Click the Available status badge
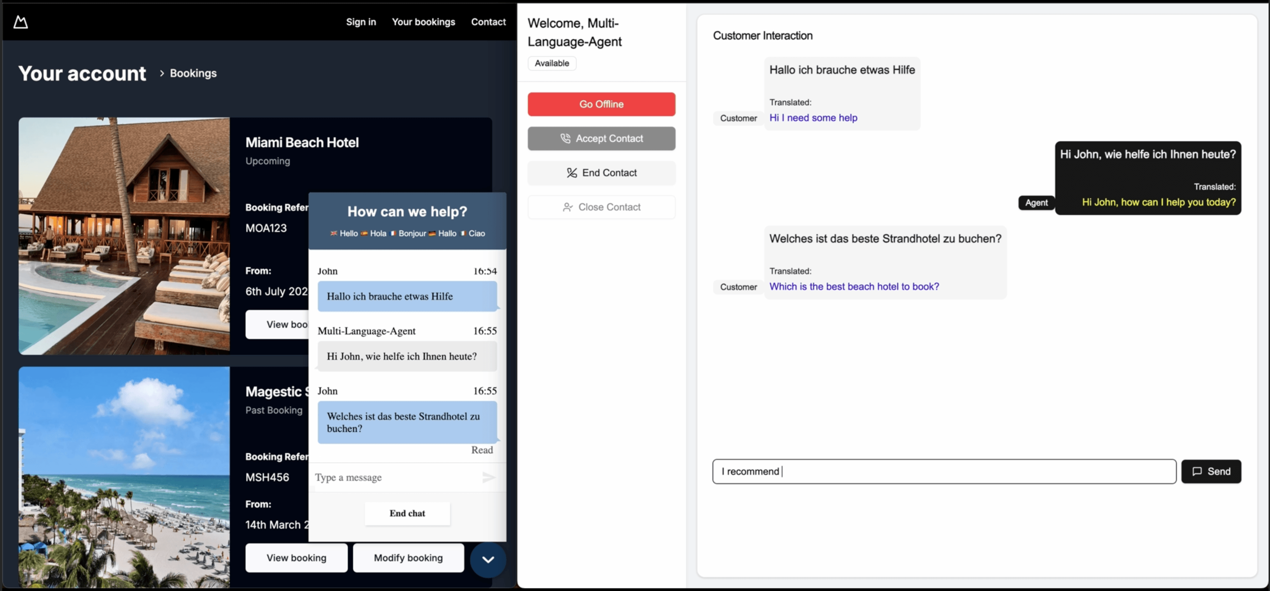 pos(551,63)
